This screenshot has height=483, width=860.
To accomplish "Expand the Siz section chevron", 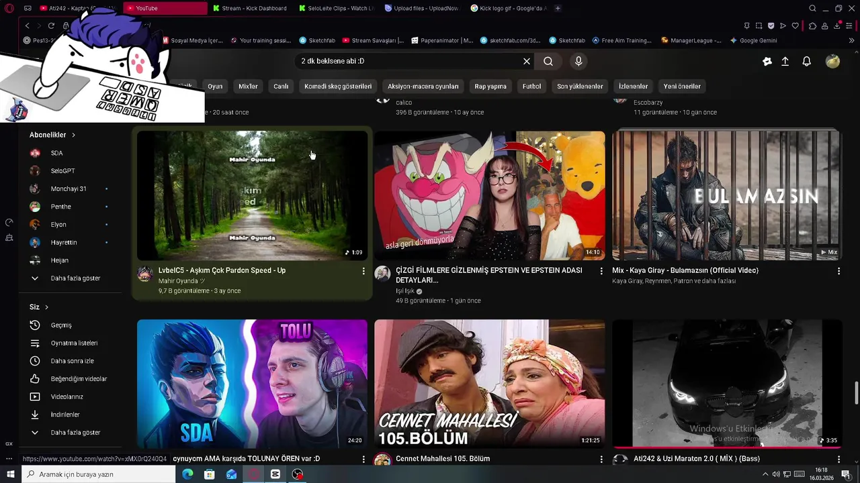I will [46, 307].
